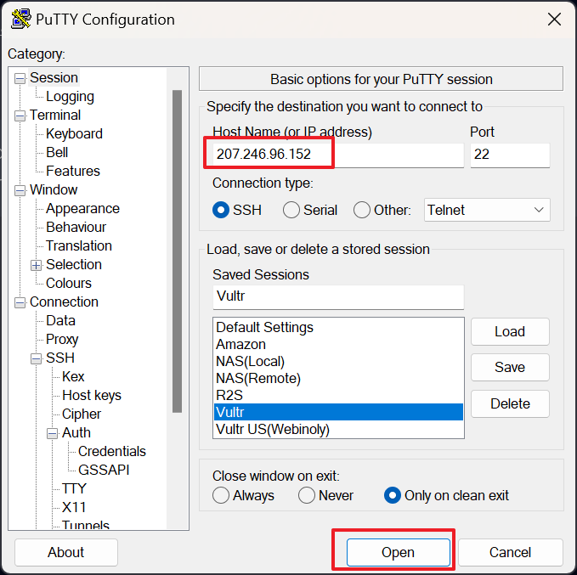Select the NAS(Remote) saved session

(x=258, y=379)
